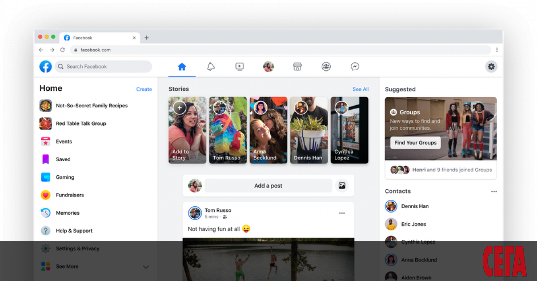Image resolution: width=537 pixels, height=281 pixels.
Task: Open a new browser tab with plus icon
Action: 146,38
